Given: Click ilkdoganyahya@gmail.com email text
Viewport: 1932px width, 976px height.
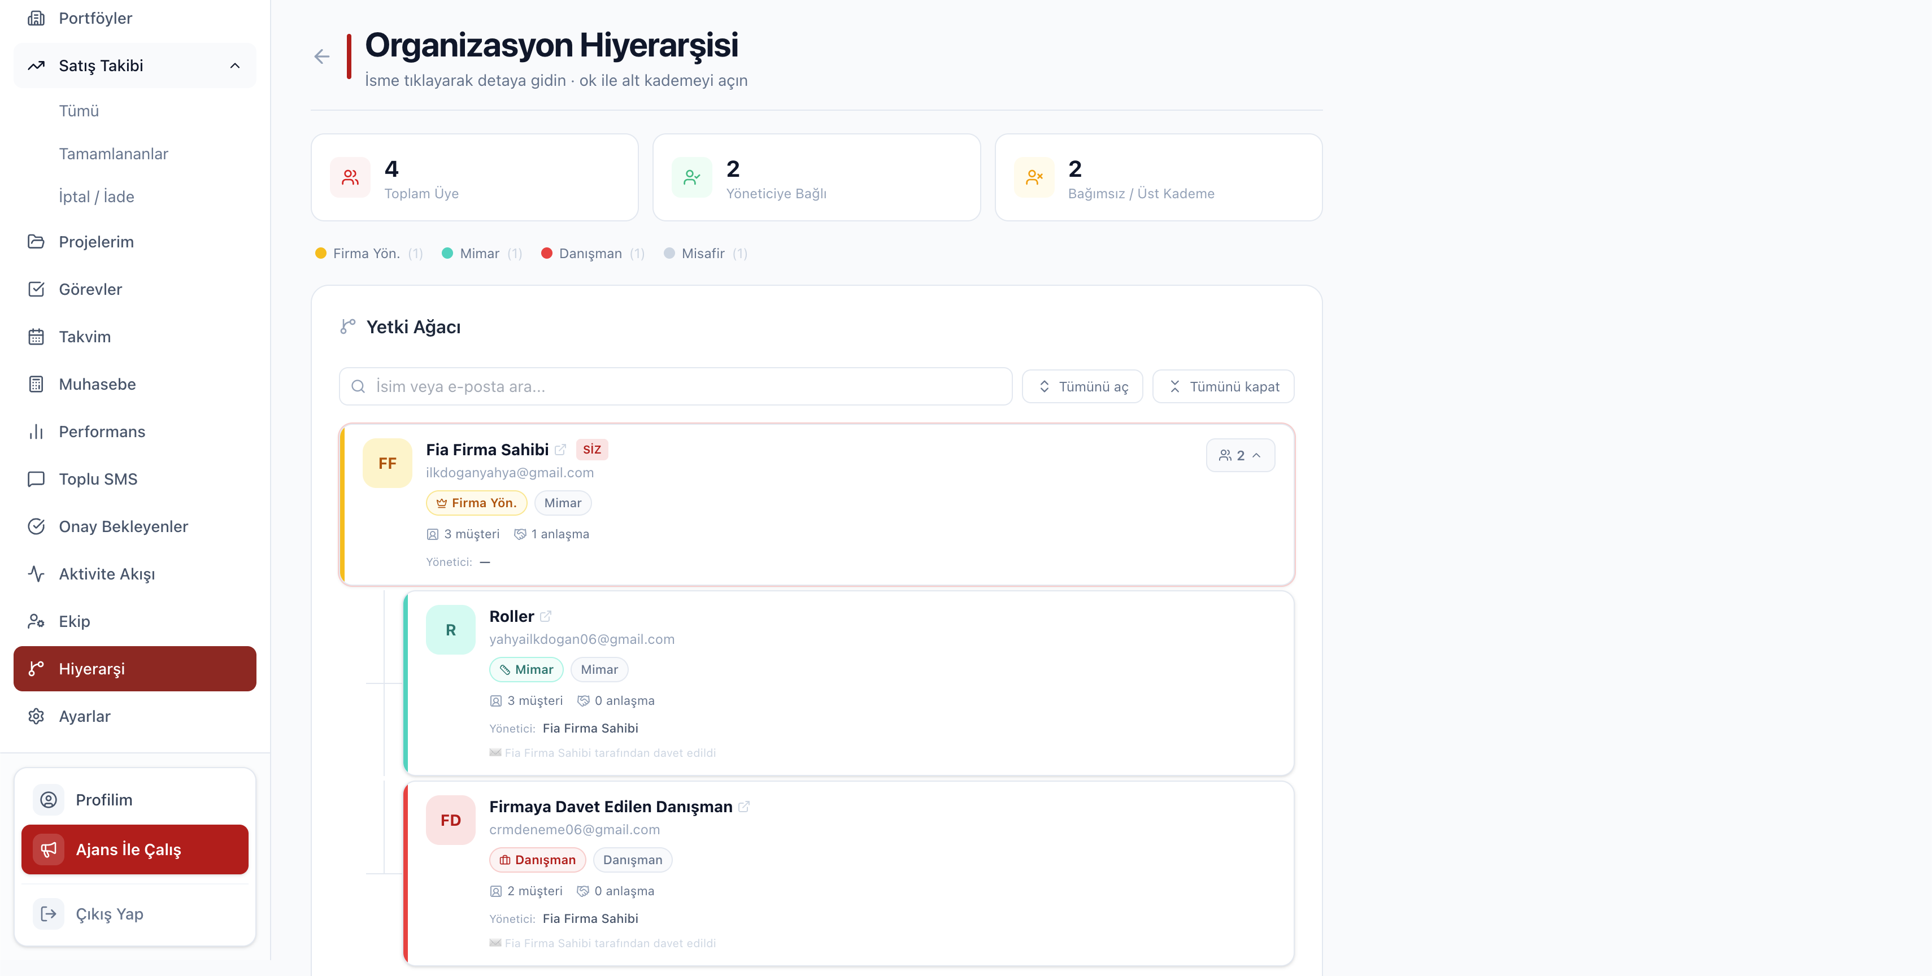Looking at the screenshot, I should click(x=510, y=473).
